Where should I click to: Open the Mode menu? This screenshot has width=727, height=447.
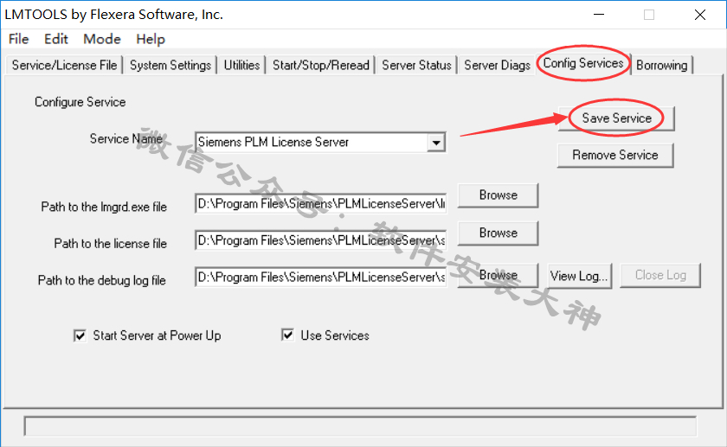coord(102,39)
